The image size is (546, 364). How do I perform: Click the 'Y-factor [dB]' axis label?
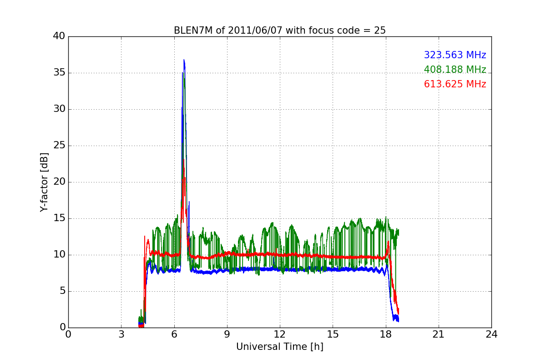44,182
